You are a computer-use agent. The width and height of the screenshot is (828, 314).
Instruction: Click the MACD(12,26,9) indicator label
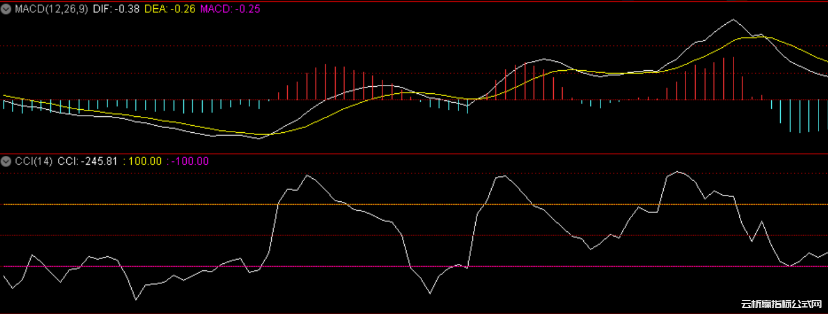[x=51, y=9]
